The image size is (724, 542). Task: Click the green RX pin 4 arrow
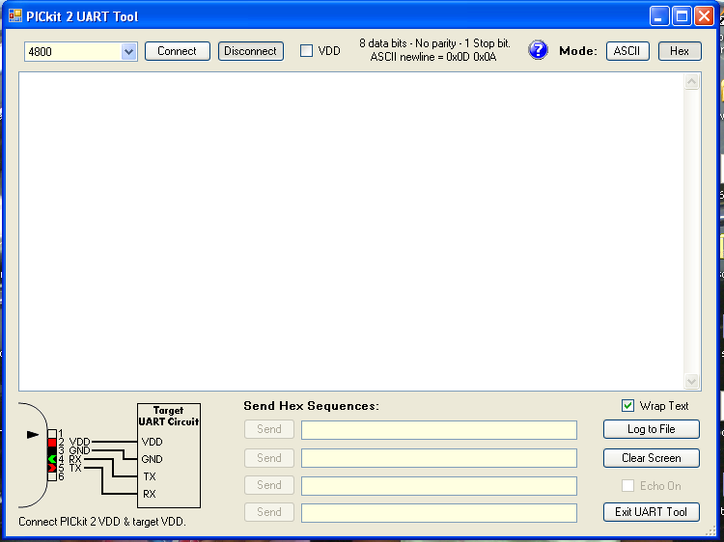point(52,459)
